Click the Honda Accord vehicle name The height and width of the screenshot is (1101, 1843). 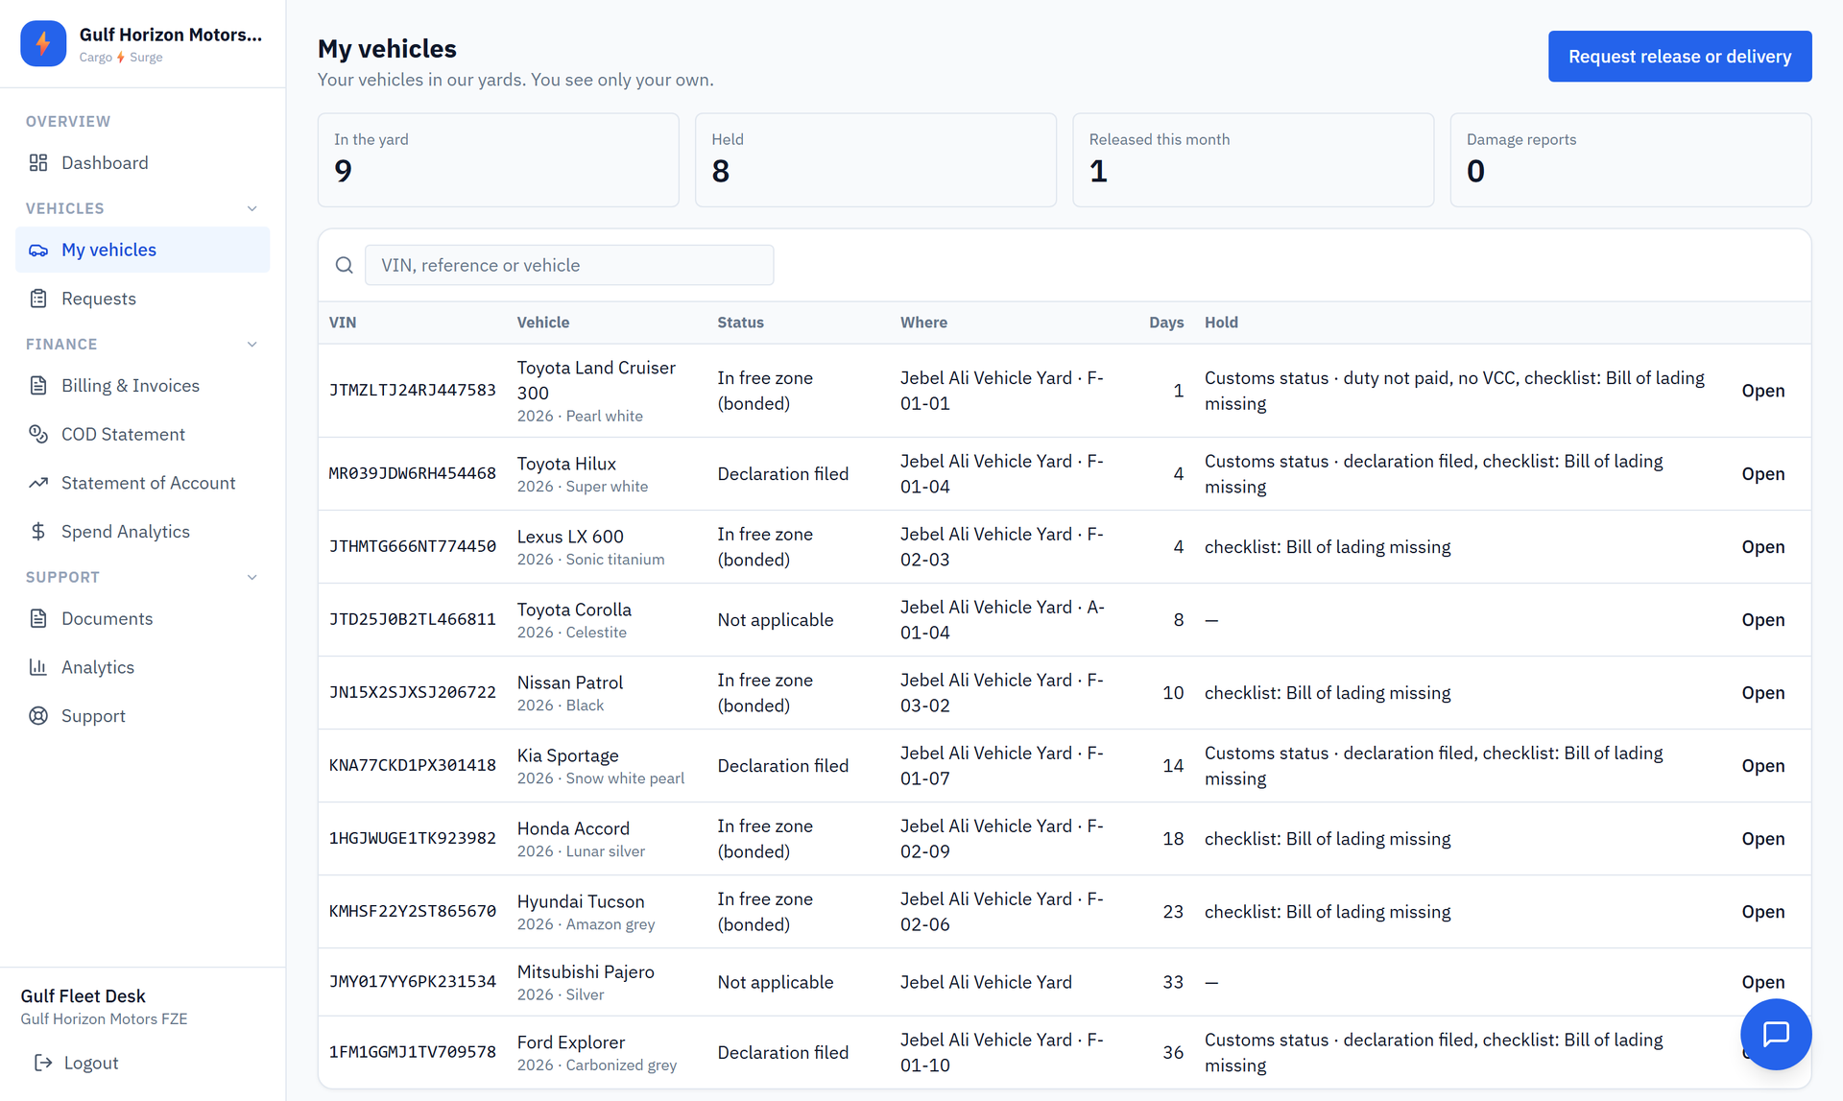(573, 828)
